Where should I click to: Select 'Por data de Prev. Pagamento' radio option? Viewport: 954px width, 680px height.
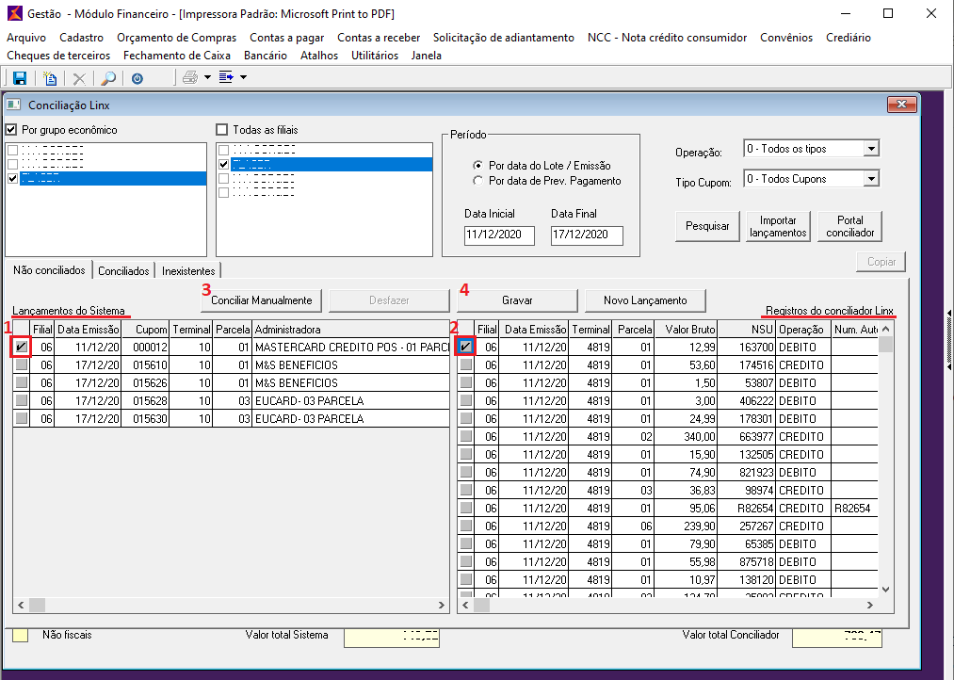[x=478, y=181]
